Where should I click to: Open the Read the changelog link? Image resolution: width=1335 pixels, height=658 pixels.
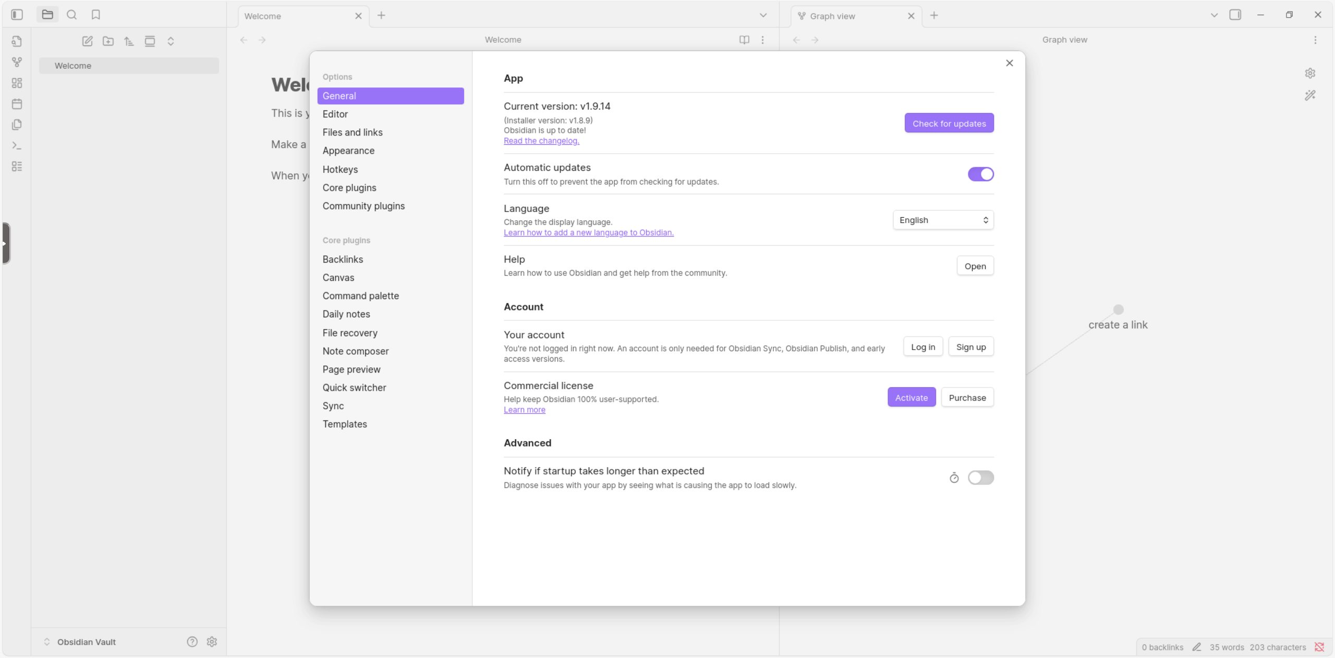[541, 141]
